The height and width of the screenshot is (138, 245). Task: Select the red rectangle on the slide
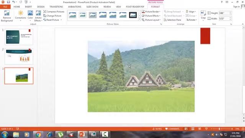point(205,36)
